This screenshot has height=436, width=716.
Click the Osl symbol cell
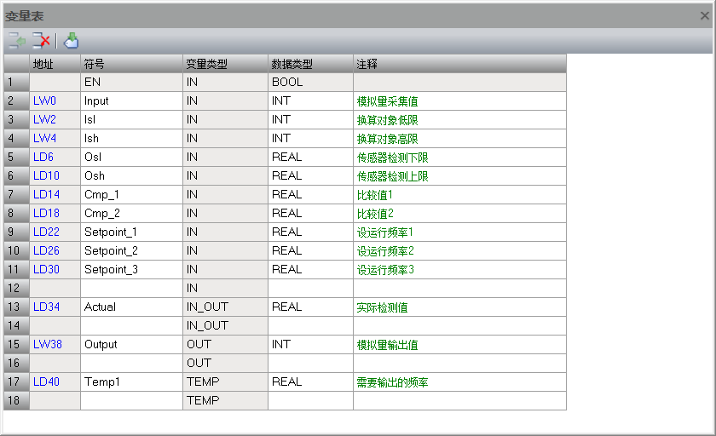coord(131,157)
